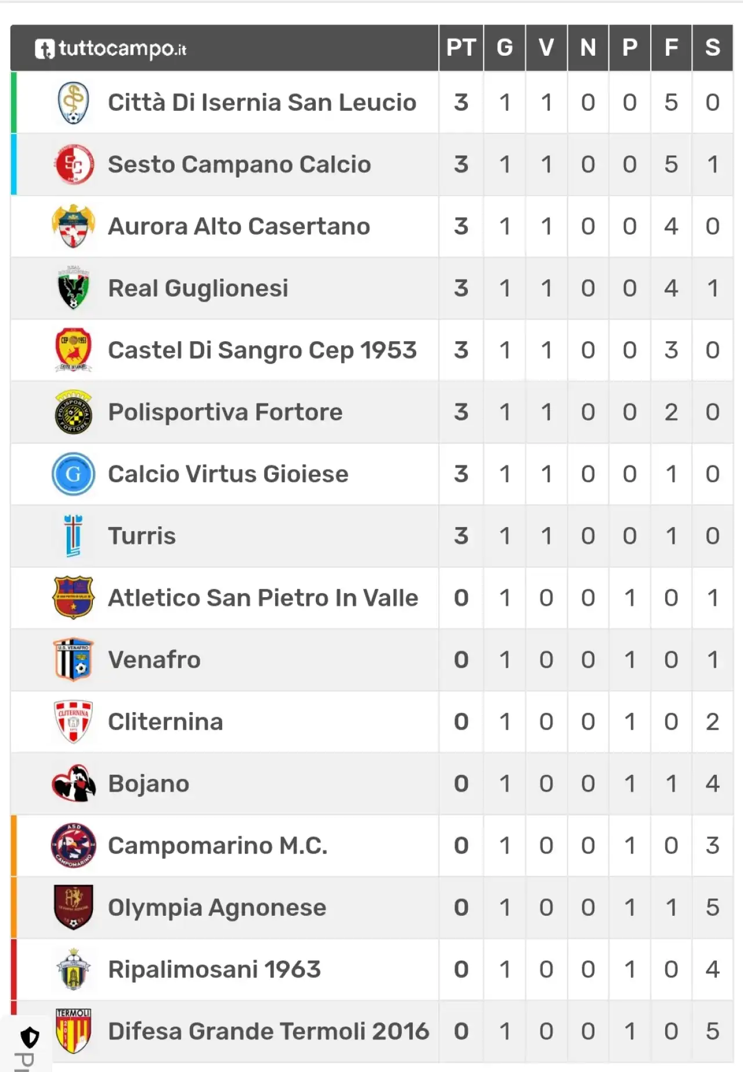The width and height of the screenshot is (743, 1072).
Task: Open Atletico San Pietro In Valle team
Action: coord(263,598)
